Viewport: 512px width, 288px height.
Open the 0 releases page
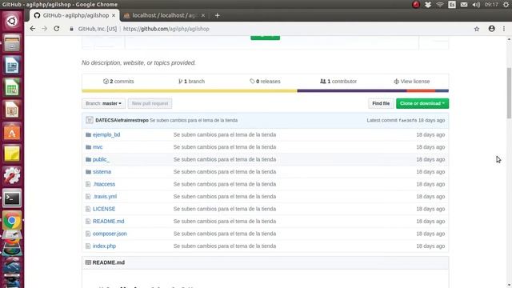[265, 82]
